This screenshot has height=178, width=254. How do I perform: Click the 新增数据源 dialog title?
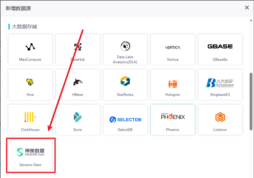point(18,8)
